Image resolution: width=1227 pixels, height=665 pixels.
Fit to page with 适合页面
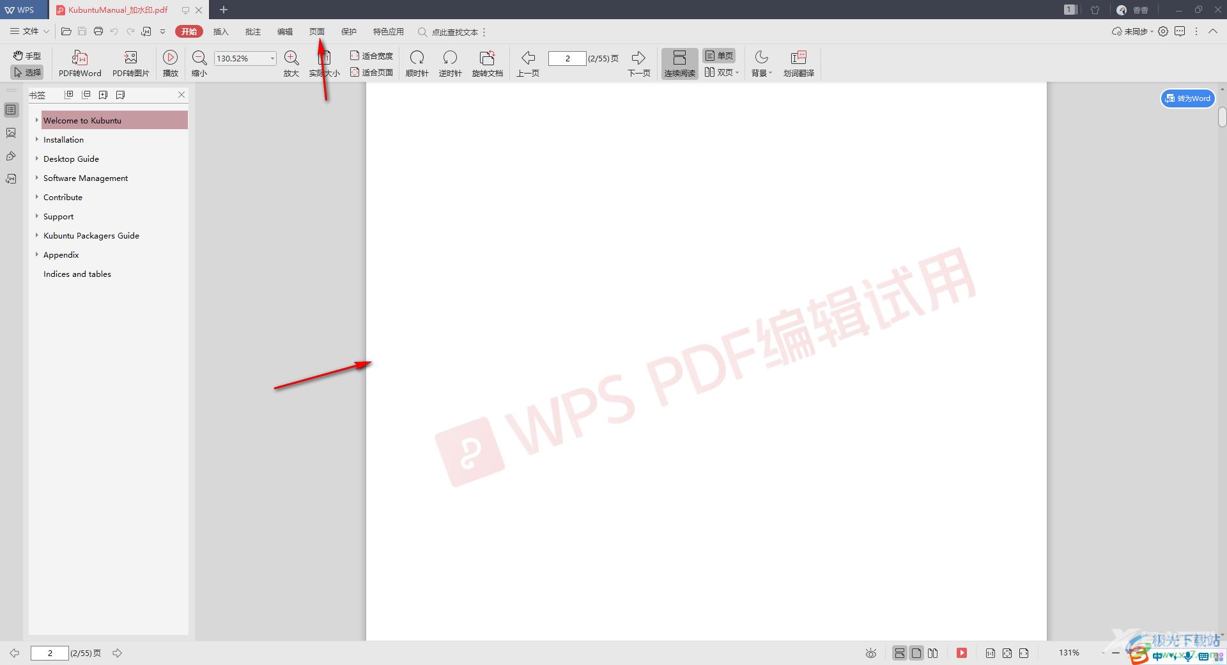pos(371,72)
